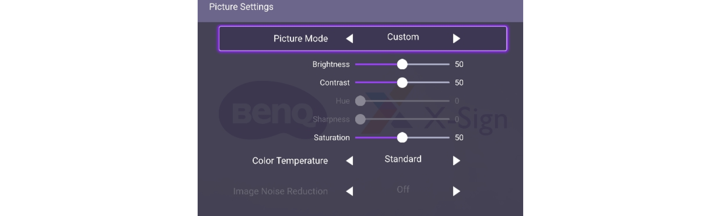The image size is (710, 216).
Task: Select the Standard color temperature value
Action: pyautogui.click(x=403, y=159)
